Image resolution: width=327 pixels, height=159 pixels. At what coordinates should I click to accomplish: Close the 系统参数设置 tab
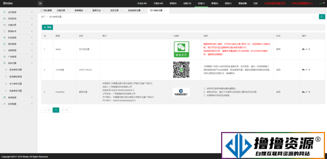point(143,11)
